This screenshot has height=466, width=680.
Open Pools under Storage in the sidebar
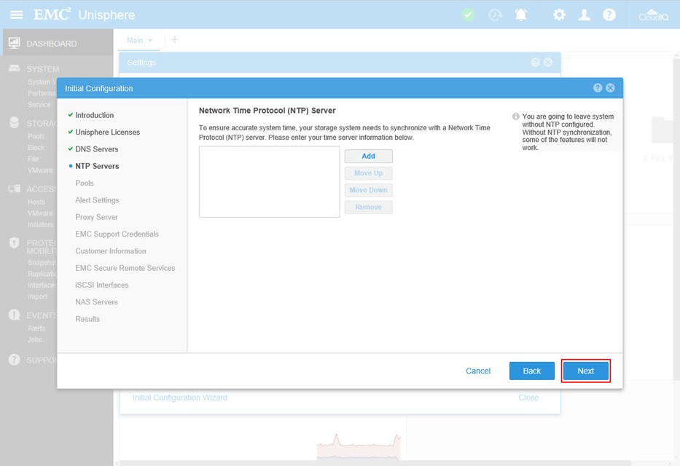(x=36, y=136)
